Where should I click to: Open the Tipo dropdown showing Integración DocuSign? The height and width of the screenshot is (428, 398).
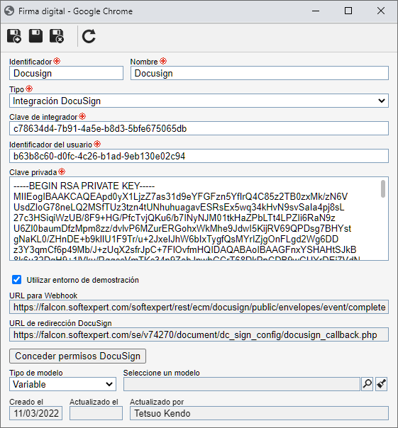pos(199,101)
